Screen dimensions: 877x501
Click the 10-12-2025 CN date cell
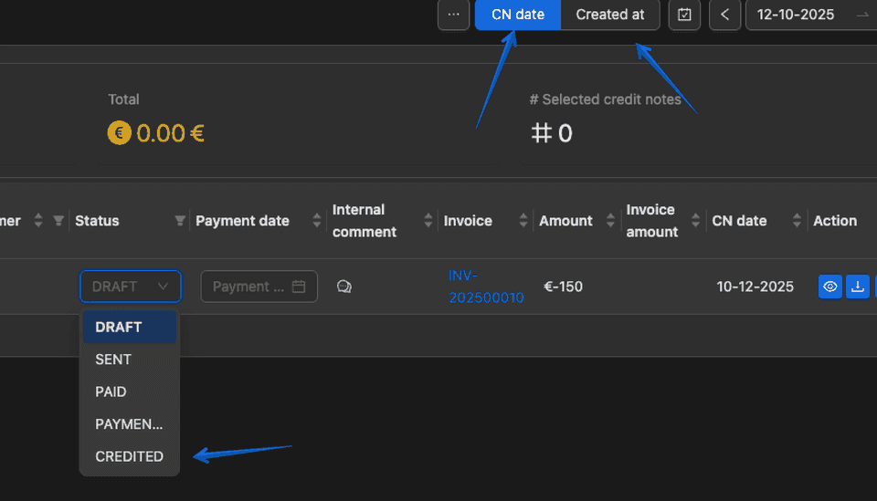click(x=755, y=287)
